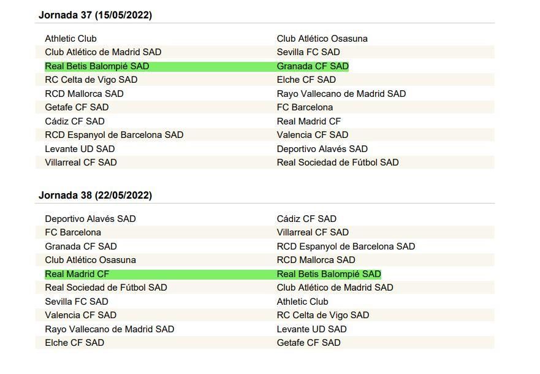The image size is (540, 374).
Task: Select highlighted Real Betis Balompié SAD in Jornada 38
Action: [329, 274]
